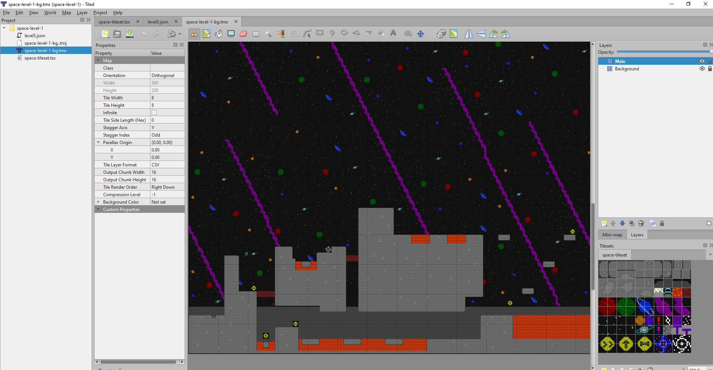Toggle the Infinite map checkbox

click(x=154, y=112)
